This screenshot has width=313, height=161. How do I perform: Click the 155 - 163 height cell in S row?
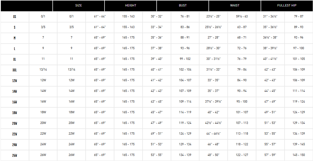pyautogui.click(x=128, y=27)
